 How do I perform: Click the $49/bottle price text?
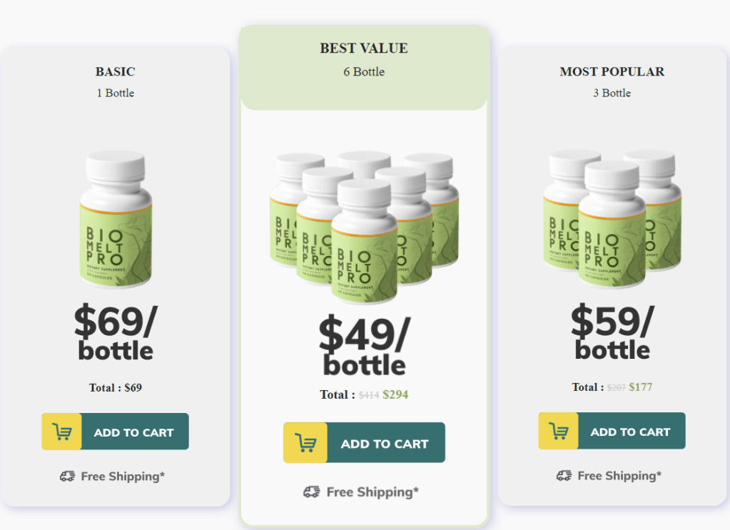click(x=364, y=345)
